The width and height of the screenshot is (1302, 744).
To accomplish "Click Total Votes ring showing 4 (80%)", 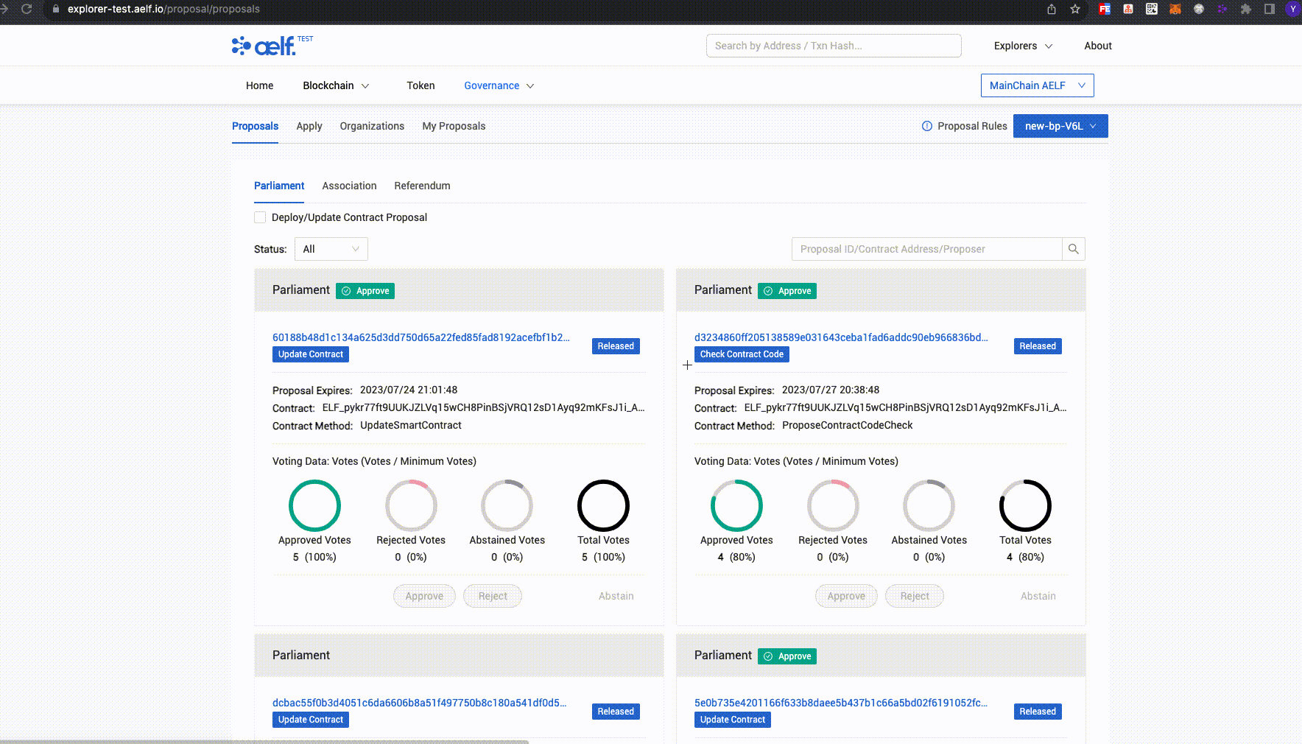I will pos(1025,505).
